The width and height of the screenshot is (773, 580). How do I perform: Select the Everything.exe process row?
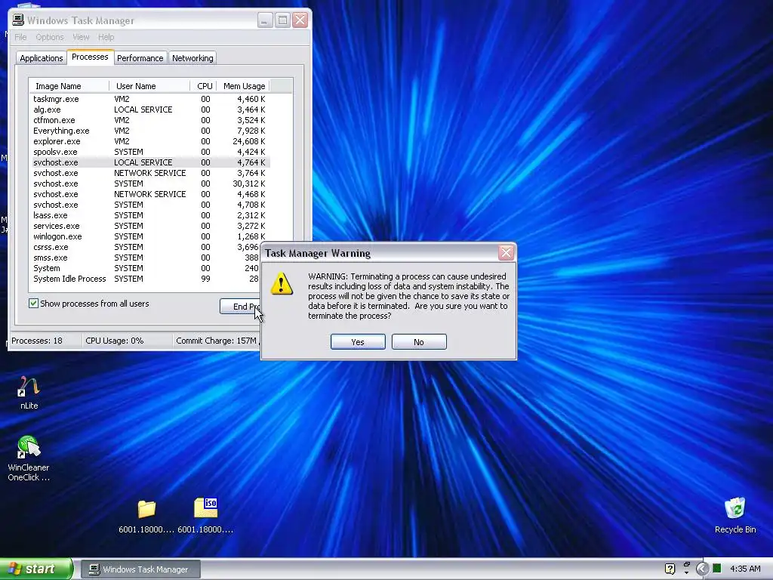click(x=150, y=131)
